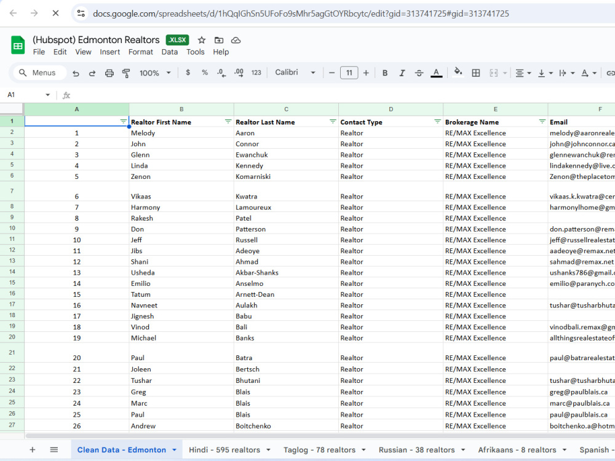This screenshot has height=461, width=615.
Task: Click the address bar URL
Action: tap(301, 14)
